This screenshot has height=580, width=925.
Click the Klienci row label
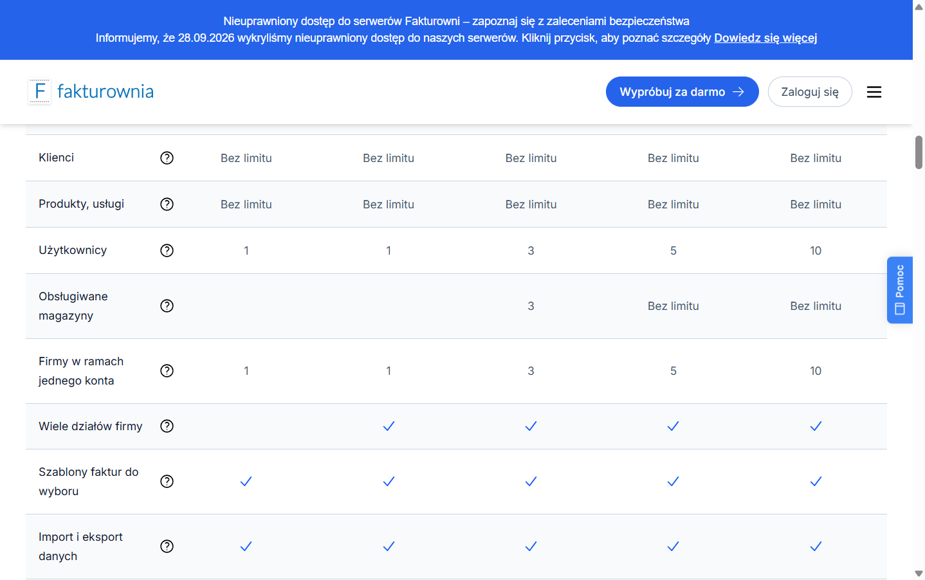tap(56, 158)
